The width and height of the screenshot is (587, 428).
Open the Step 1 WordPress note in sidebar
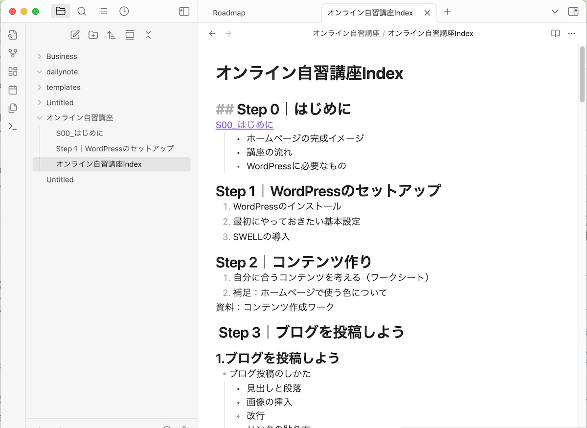point(115,148)
